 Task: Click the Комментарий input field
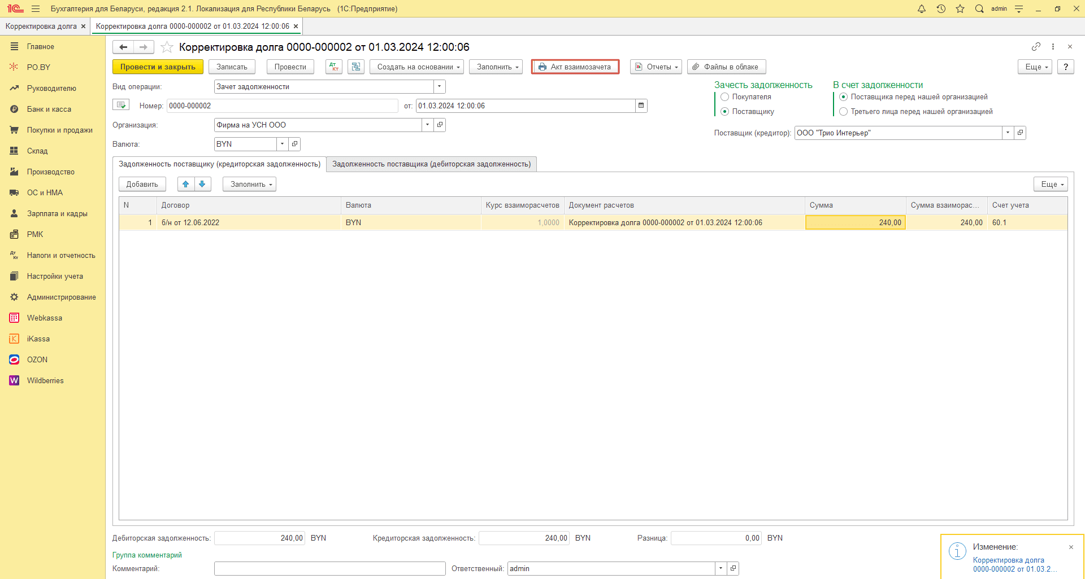pyautogui.click(x=330, y=568)
